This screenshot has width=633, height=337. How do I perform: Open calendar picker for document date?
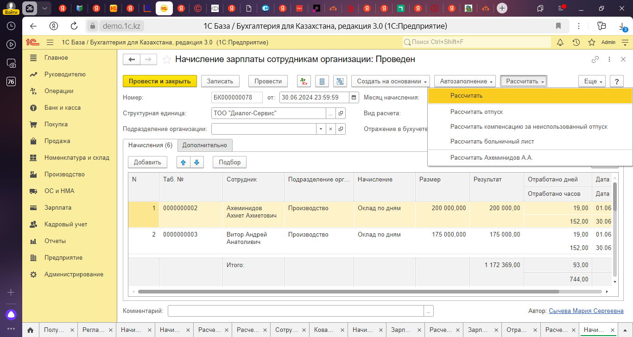pyautogui.click(x=354, y=98)
